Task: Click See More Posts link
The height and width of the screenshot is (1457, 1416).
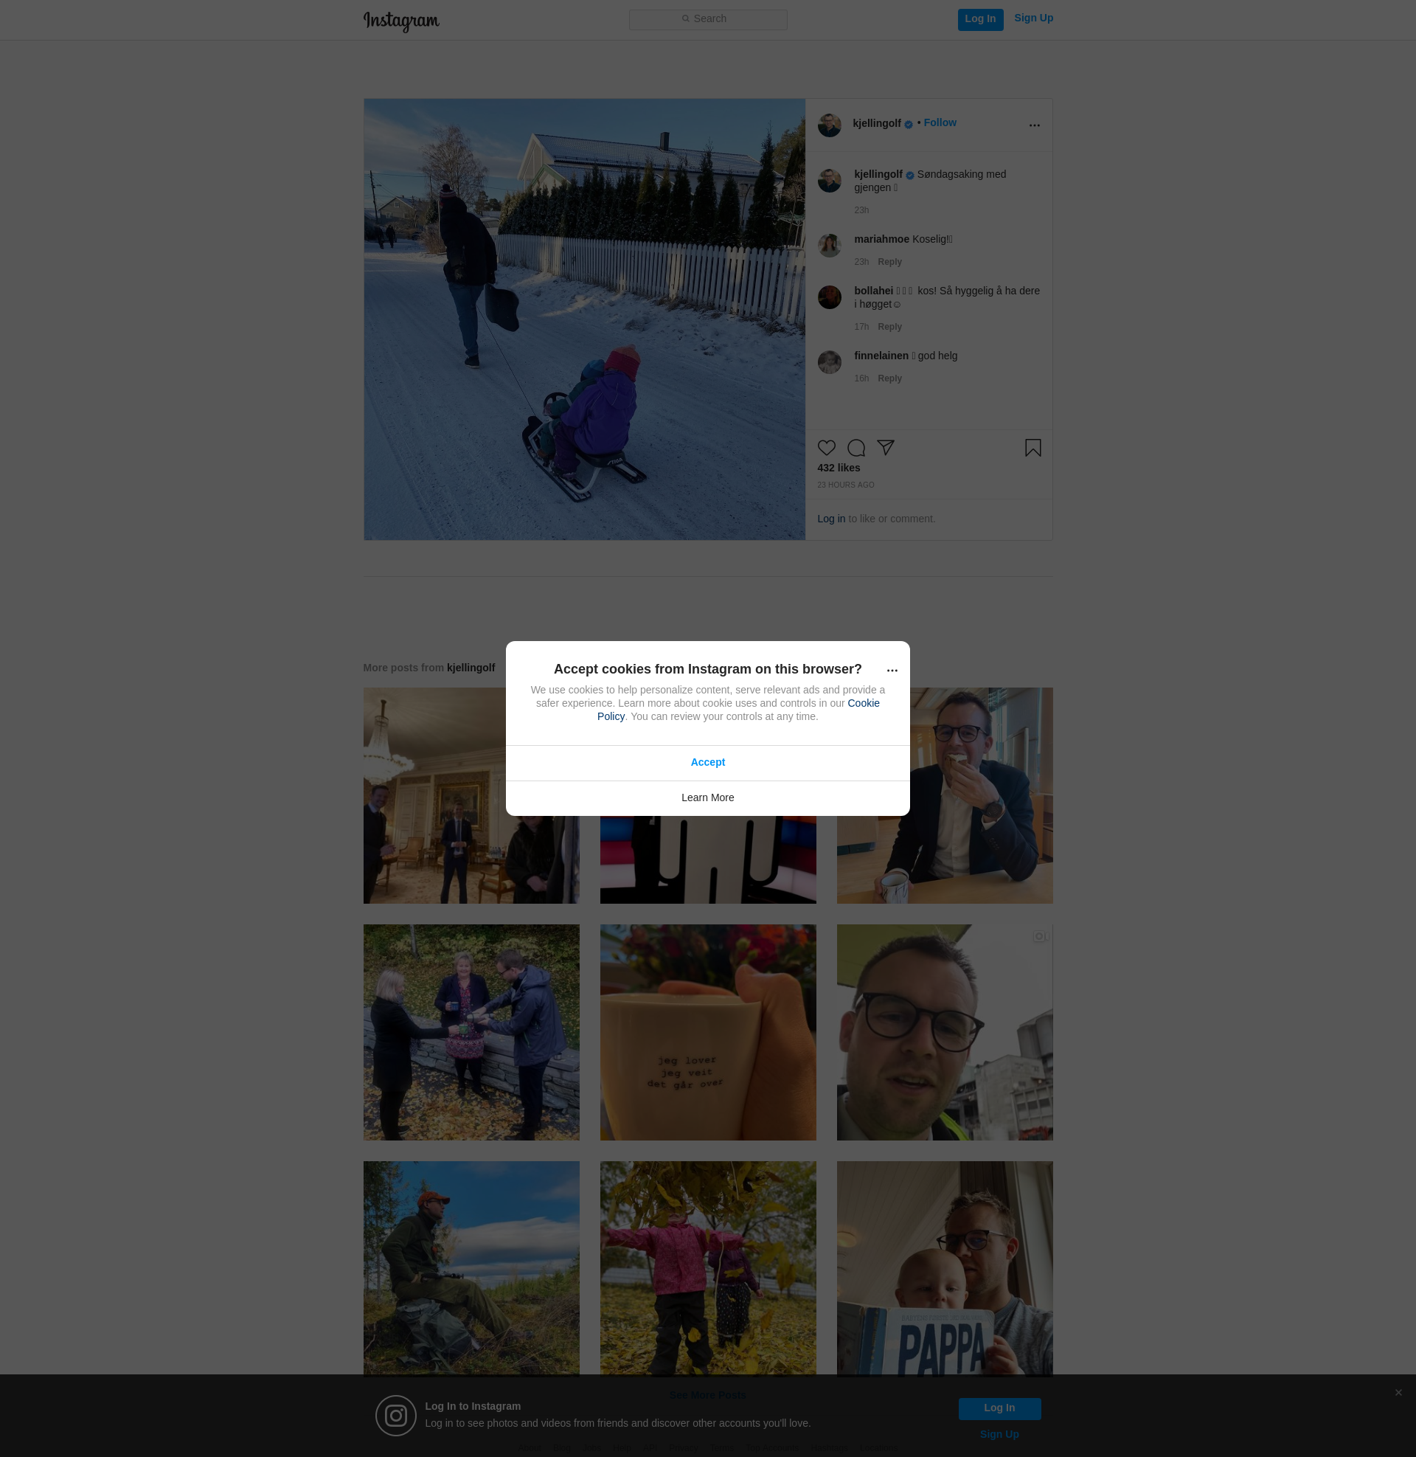Action: pyautogui.click(x=708, y=1395)
